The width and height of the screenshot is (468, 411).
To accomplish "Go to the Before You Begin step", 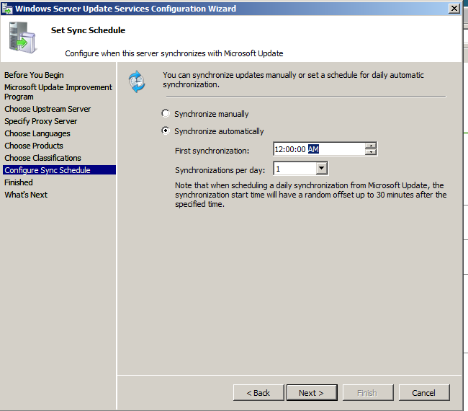I will 34,75.
